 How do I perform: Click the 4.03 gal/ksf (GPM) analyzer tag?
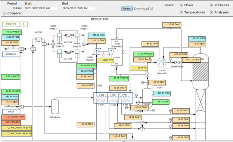coord(13,117)
